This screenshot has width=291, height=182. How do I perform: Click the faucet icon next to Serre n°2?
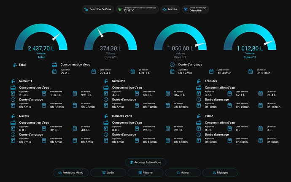tap(106, 81)
